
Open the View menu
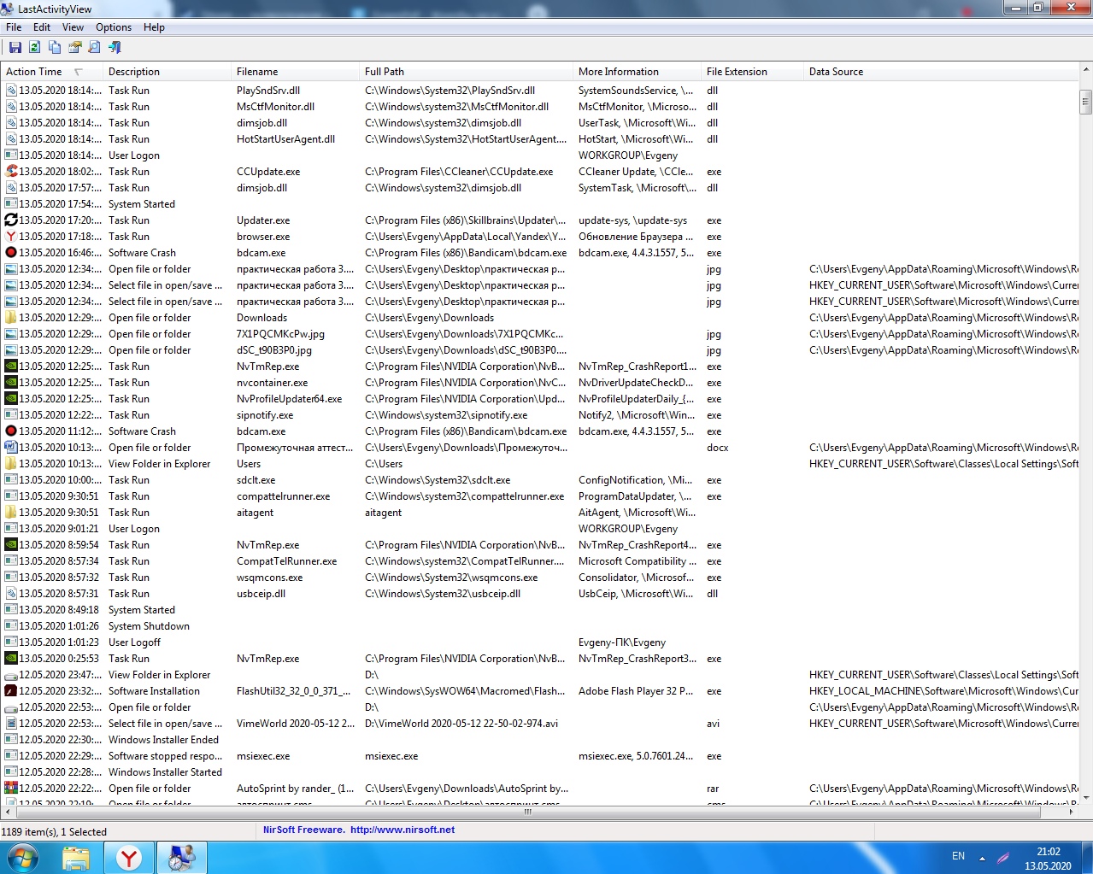tap(73, 27)
